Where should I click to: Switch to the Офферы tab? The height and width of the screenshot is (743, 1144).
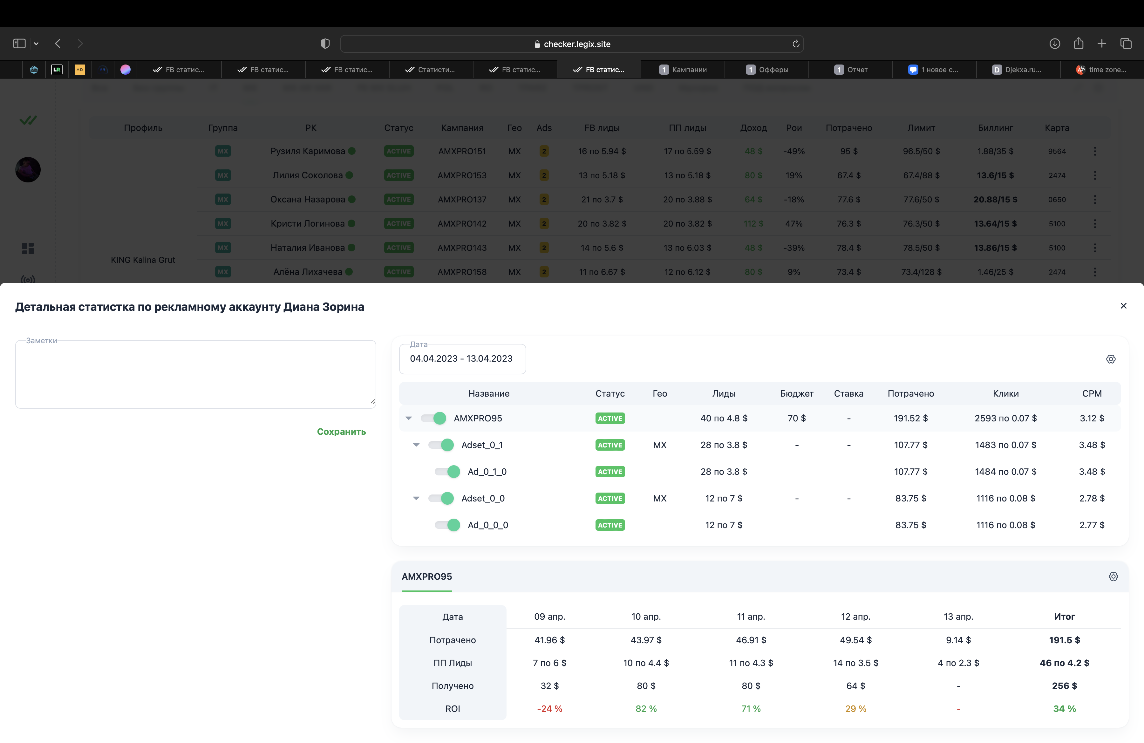point(767,70)
